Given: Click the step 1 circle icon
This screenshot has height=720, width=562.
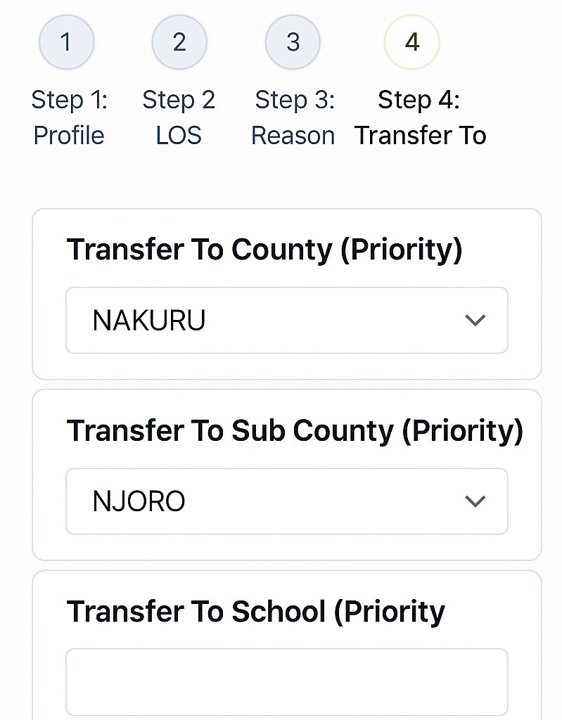Looking at the screenshot, I should coord(67,42).
